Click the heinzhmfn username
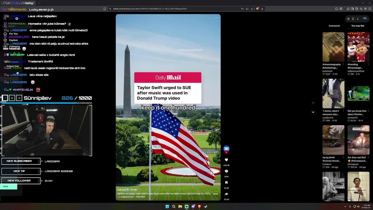Viewport: 373px width, 210px height. coord(328,71)
